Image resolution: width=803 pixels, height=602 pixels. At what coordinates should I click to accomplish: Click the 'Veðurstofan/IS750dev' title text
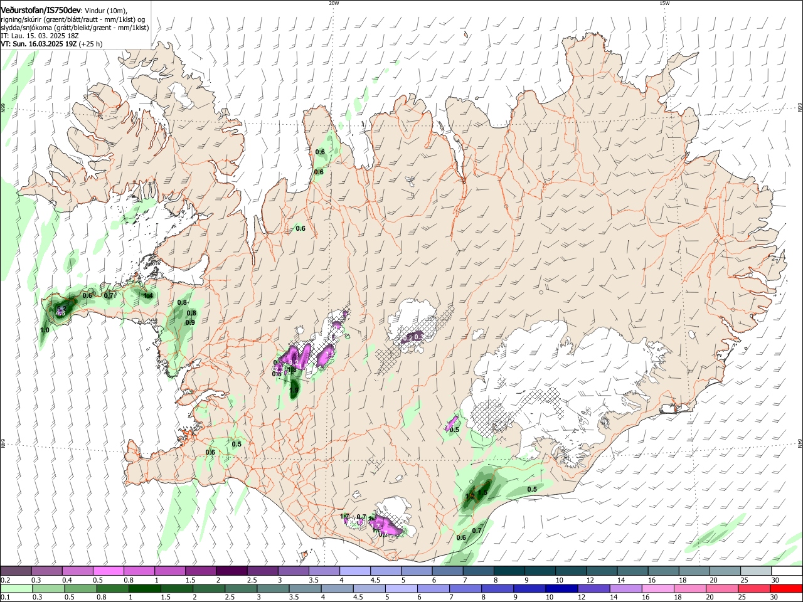(x=41, y=11)
